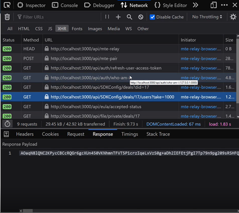239x213 pixels.
Task: Open network search magnifier
Action: pyautogui.click(x=129, y=17)
